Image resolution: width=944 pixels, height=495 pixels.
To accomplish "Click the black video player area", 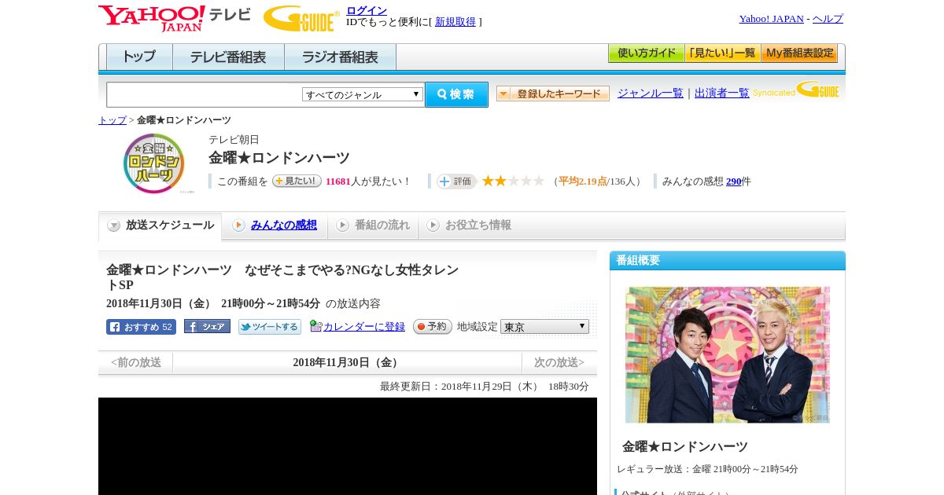I will (x=348, y=446).
